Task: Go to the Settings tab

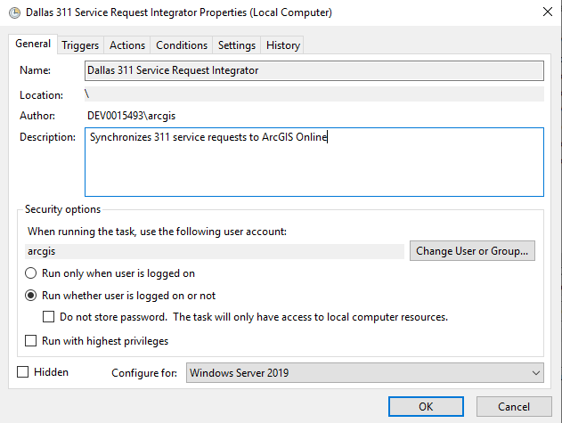Action: click(236, 45)
